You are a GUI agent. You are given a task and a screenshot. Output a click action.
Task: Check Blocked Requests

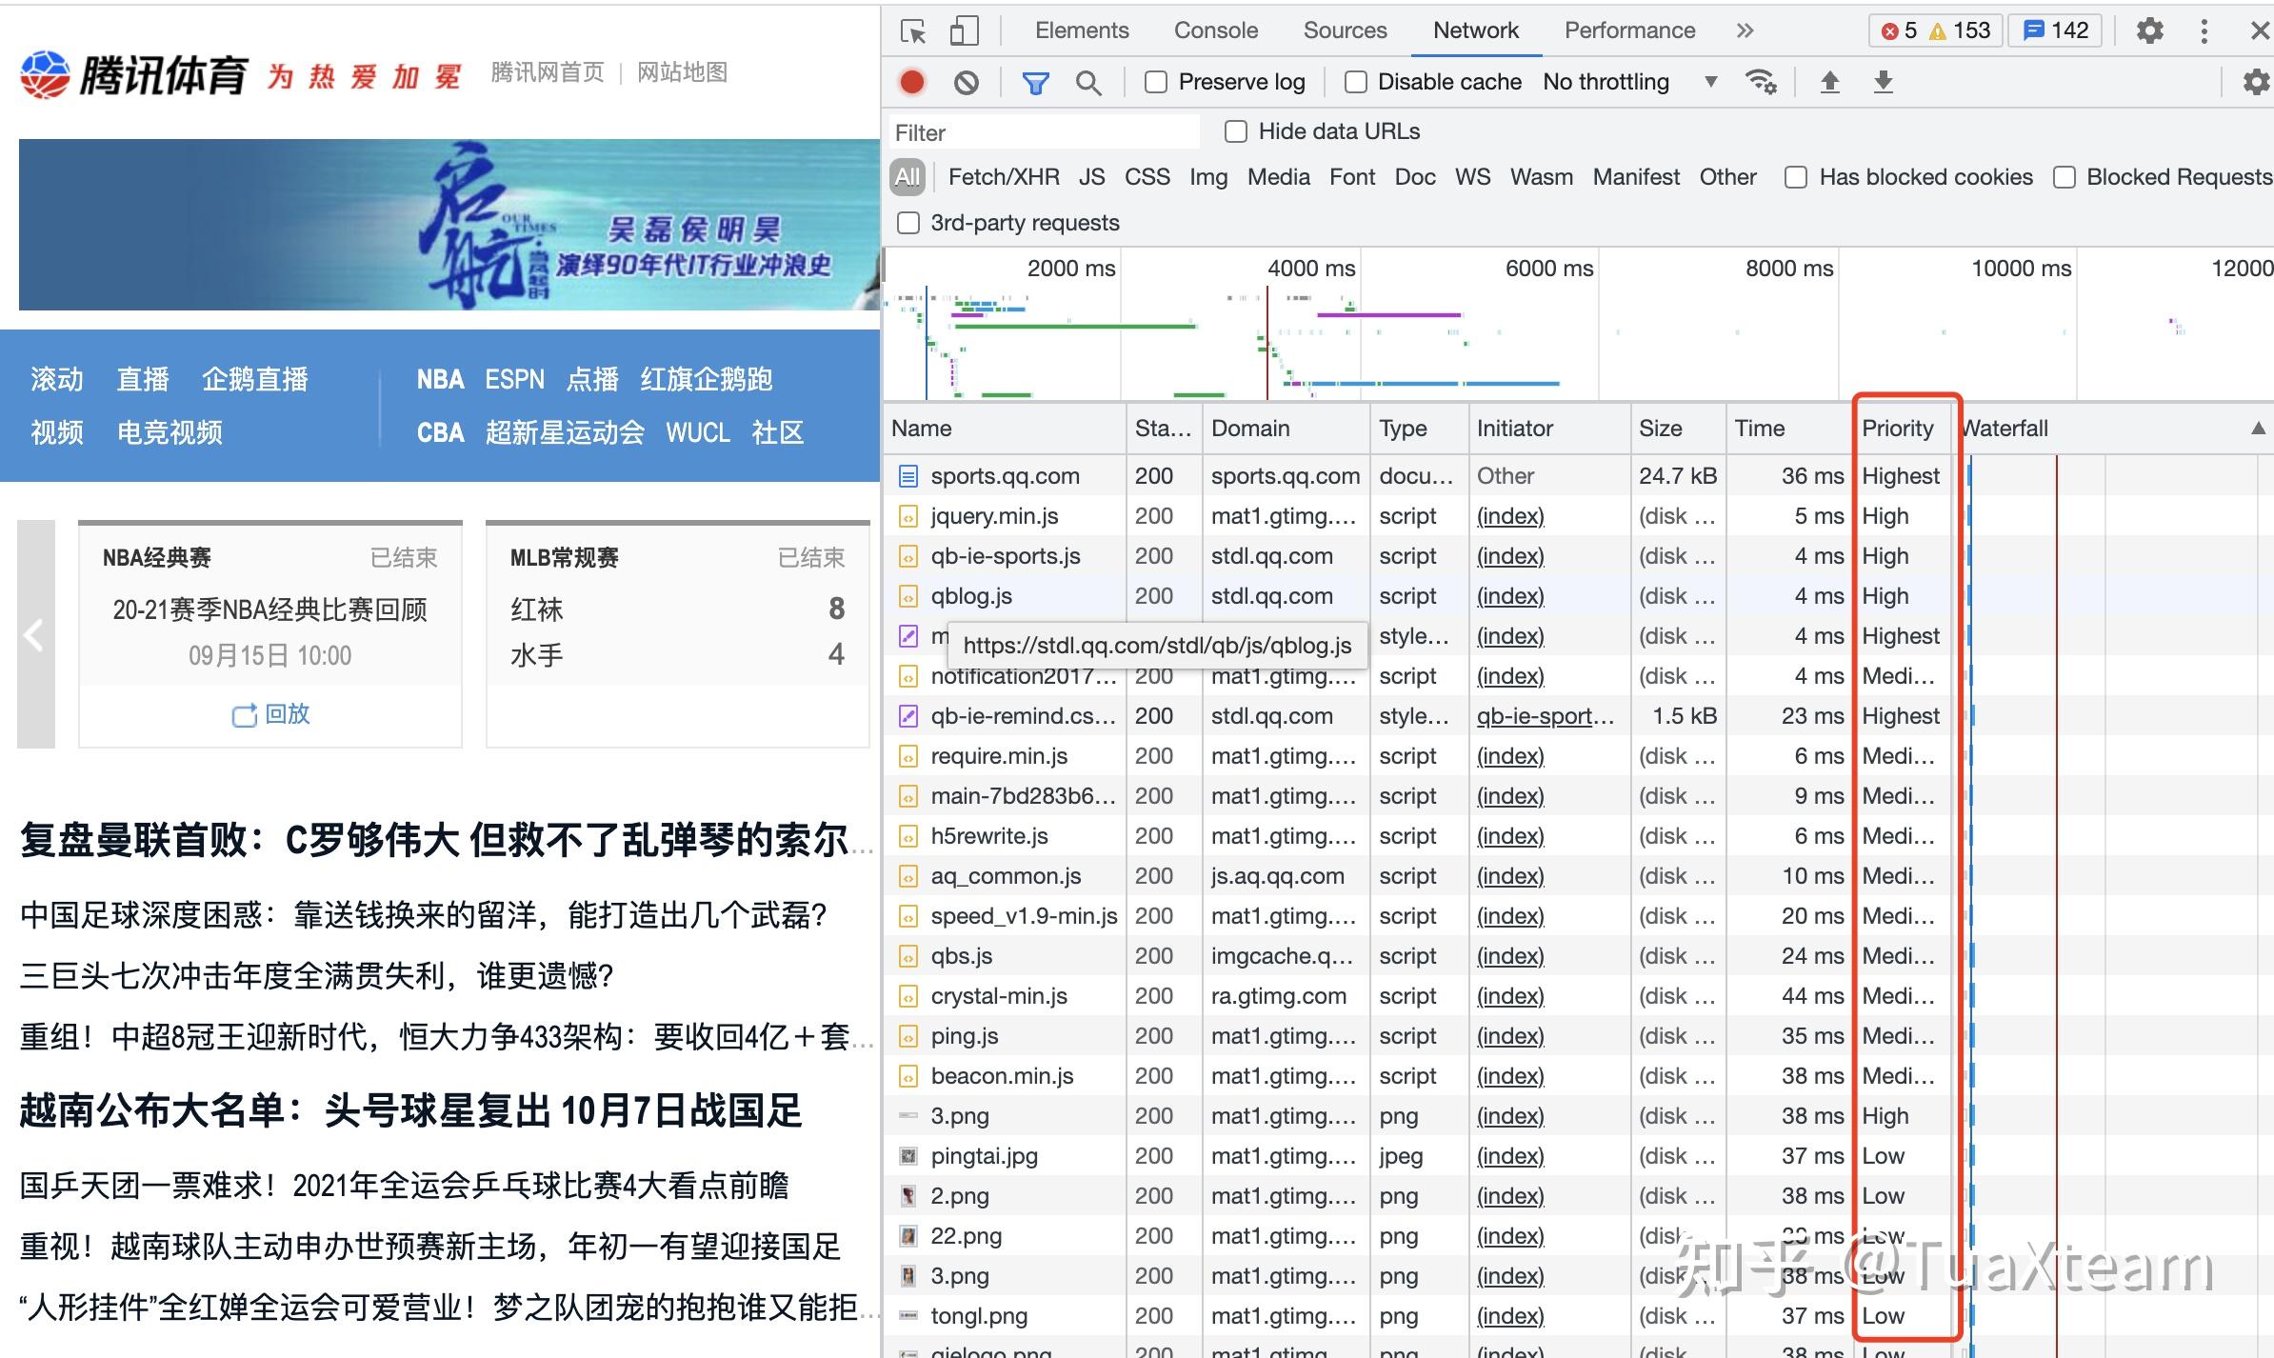pos(2064,177)
